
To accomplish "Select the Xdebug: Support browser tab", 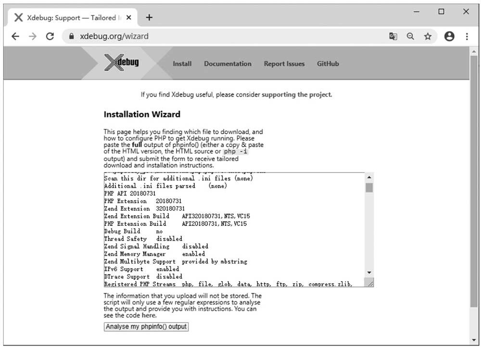I will (73, 17).
